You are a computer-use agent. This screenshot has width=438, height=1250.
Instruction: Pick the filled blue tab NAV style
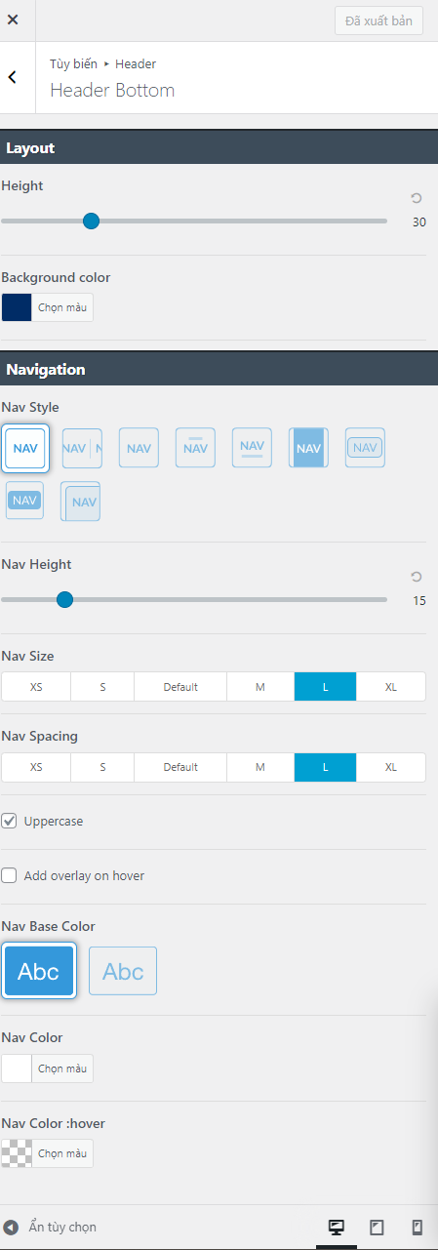[308, 448]
